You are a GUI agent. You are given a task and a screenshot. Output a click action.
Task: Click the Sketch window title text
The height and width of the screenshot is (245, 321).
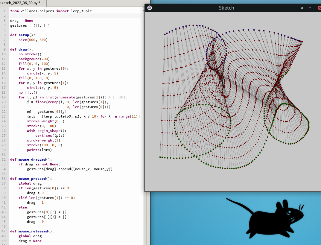pyautogui.click(x=226, y=8)
